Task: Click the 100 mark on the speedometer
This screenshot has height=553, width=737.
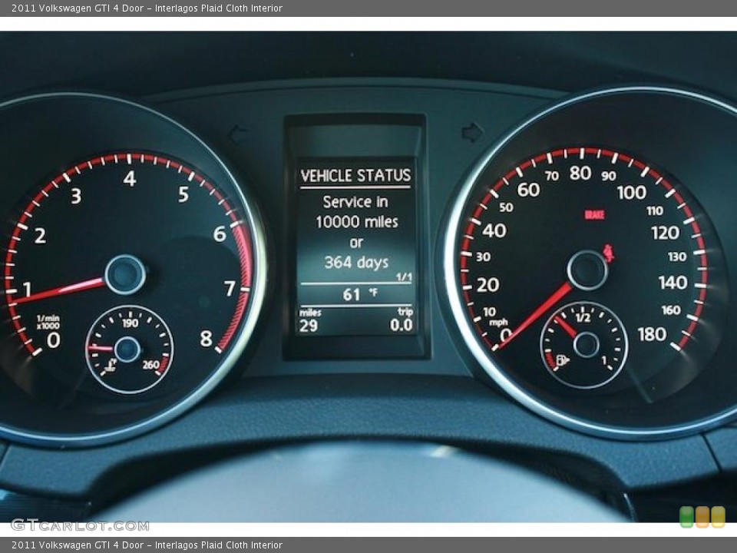Action: pyautogui.click(x=632, y=192)
